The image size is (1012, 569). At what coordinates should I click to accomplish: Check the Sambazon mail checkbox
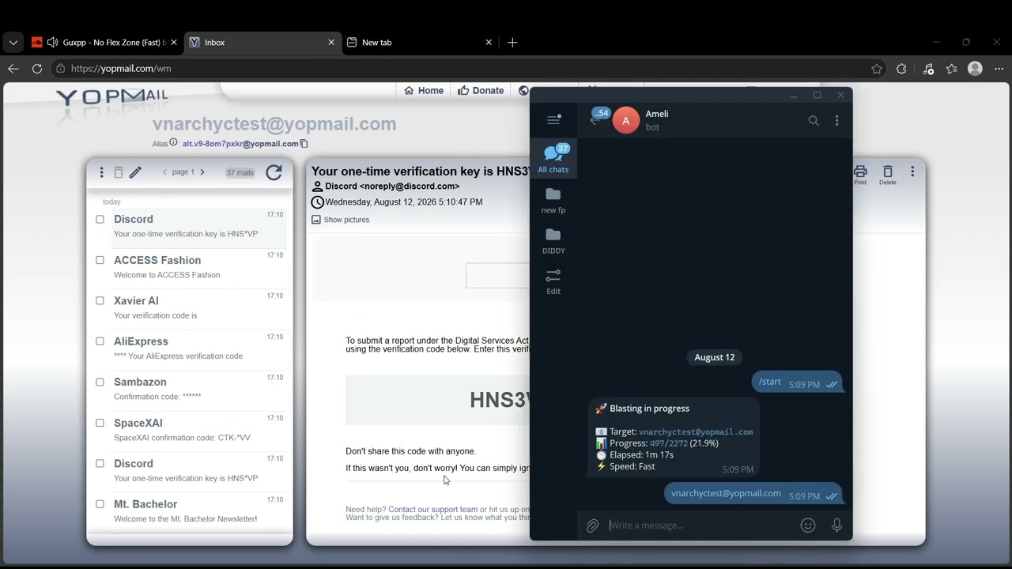pyautogui.click(x=100, y=382)
